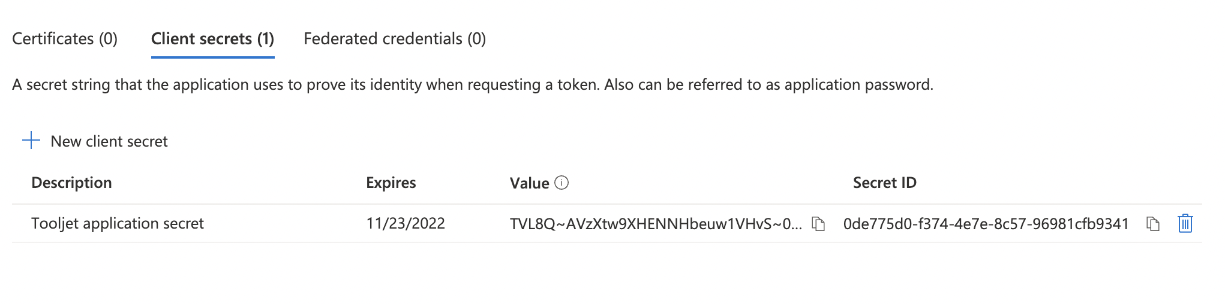Sort by the Description column header

(71, 183)
